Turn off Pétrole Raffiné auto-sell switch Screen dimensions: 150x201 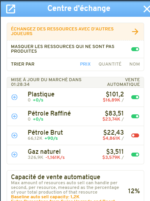135,116
